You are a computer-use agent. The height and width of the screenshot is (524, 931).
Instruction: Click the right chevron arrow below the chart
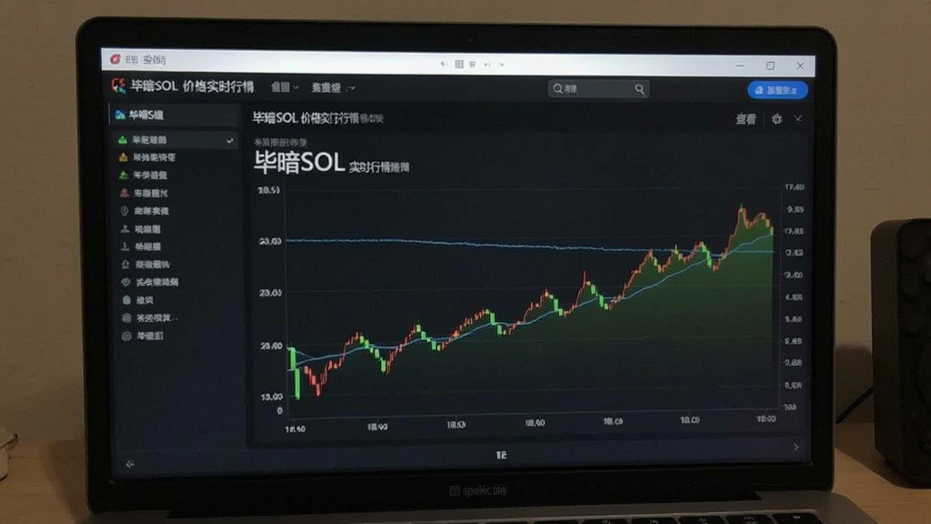coord(796,447)
